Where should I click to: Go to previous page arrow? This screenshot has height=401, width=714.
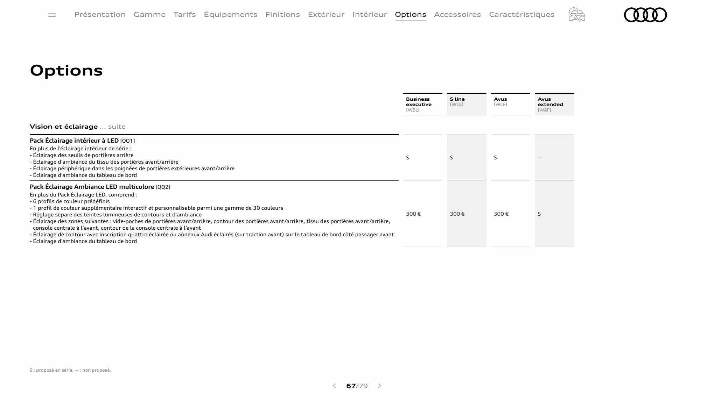[x=334, y=386]
